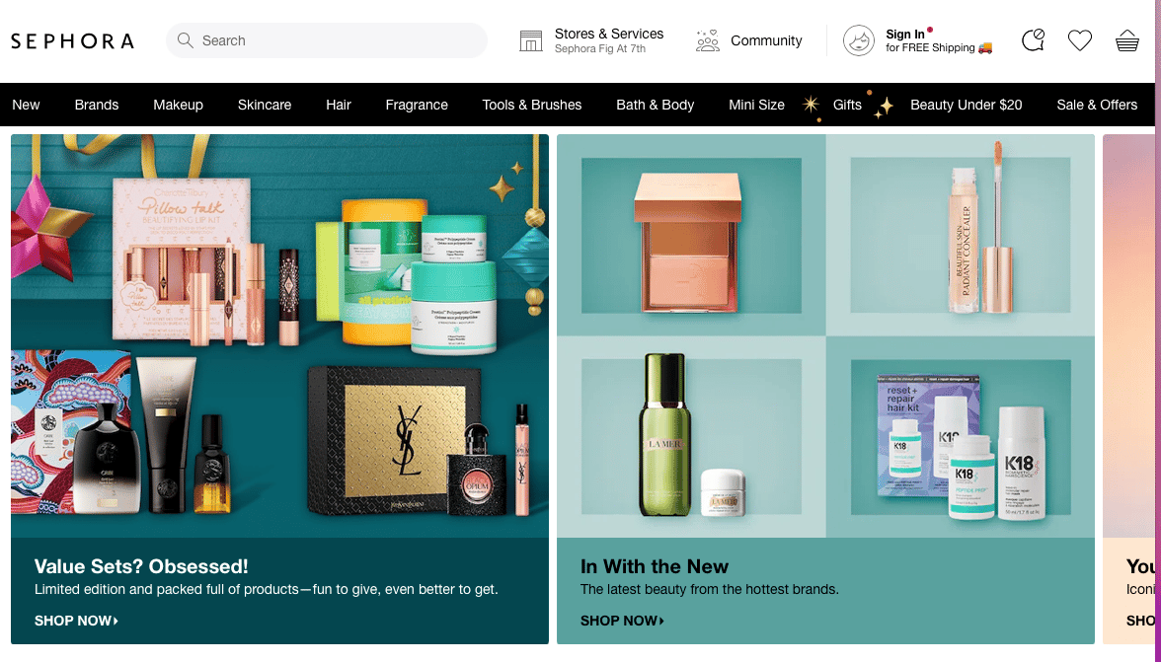
Task: Click the store building icon
Action: tap(531, 40)
